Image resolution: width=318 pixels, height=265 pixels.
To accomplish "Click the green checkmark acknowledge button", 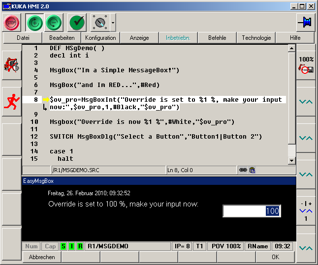I will point(77,23).
